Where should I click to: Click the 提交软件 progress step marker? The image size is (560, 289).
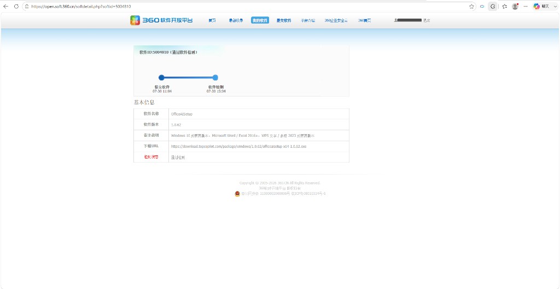pyautogui.click(x=161, y=78)
